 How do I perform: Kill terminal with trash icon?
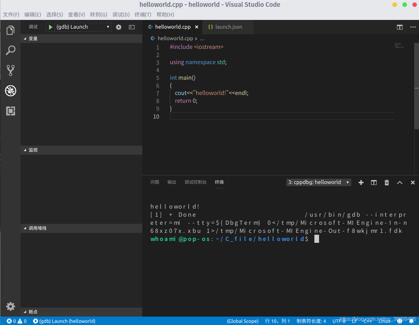[x=387, y=182]
